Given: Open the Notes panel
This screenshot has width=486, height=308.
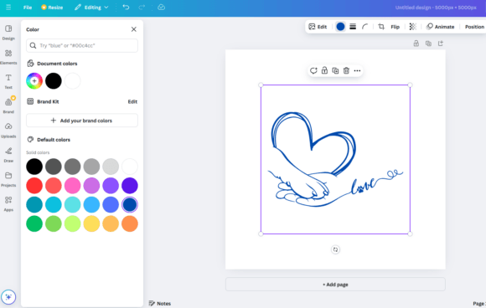Looking at the screenshot, I should tap(160, 303).
